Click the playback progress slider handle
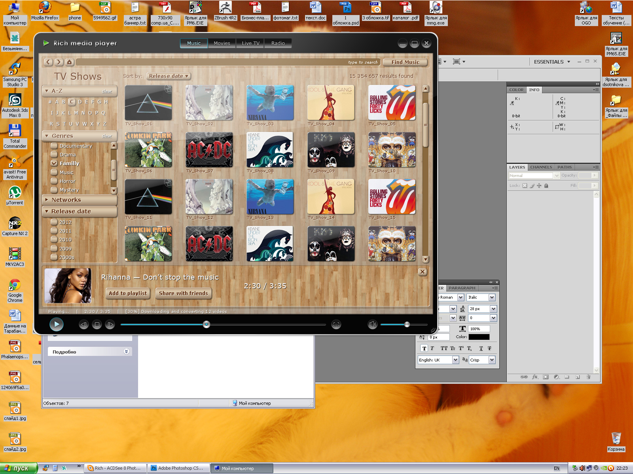This screenshot has width=633, height=474. click(206, 325)
